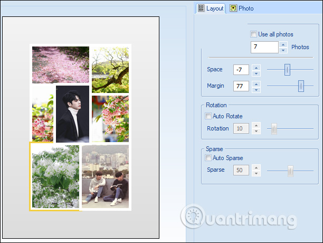Select the pink blossom cluster photo on right
The height and width of the screenshot is (243, 323).
110,119
